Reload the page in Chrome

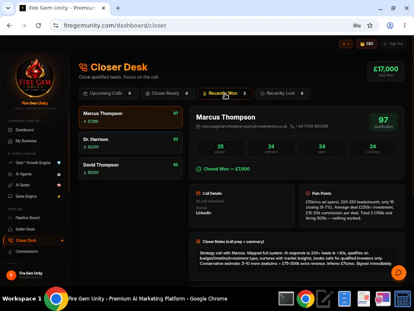pos(38,25)
